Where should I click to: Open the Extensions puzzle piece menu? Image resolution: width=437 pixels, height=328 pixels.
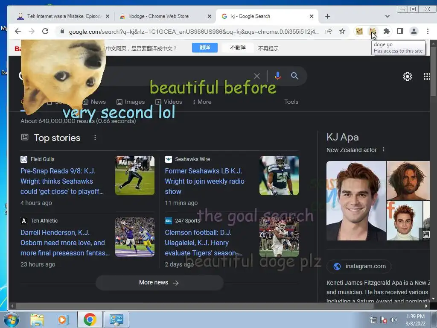pos(387,31)
